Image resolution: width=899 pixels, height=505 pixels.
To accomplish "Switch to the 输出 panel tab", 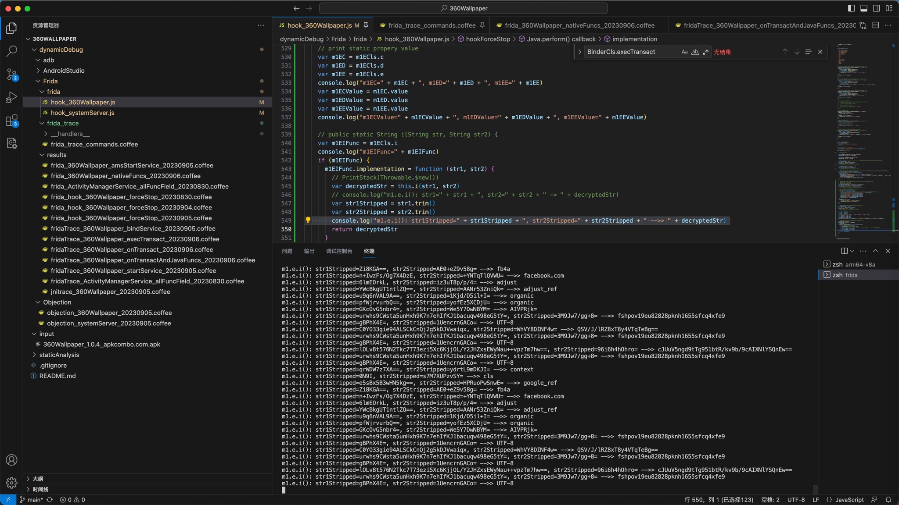I will click(309, 251).
